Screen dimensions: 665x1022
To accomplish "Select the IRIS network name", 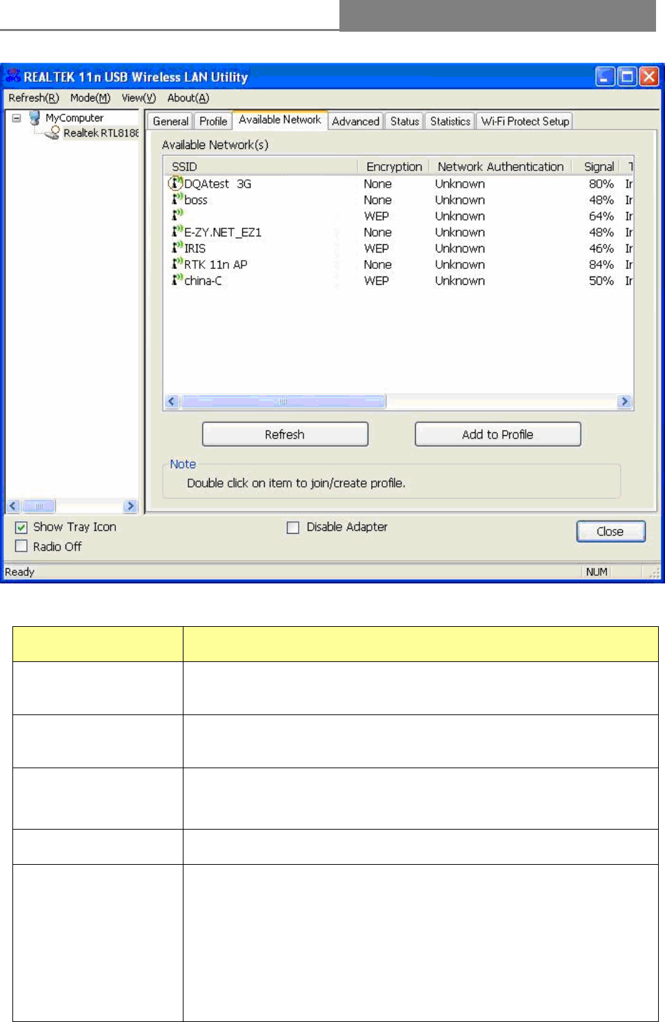I will click(195, 248).
